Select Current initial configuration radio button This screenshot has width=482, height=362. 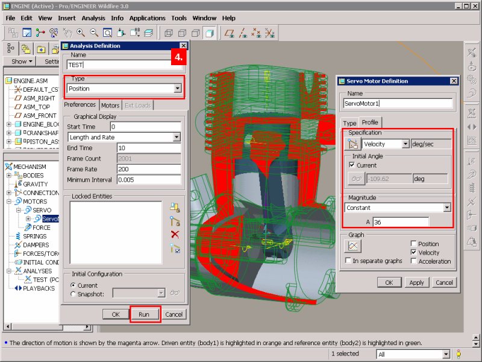click(73, 285)
